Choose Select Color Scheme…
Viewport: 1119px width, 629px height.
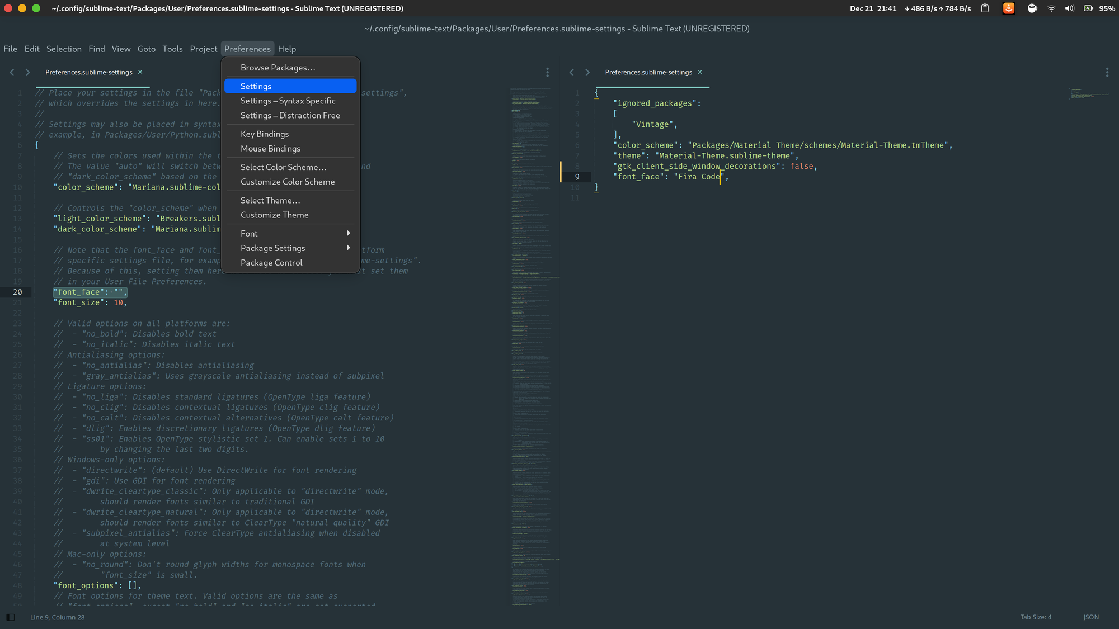coord(290,167)
